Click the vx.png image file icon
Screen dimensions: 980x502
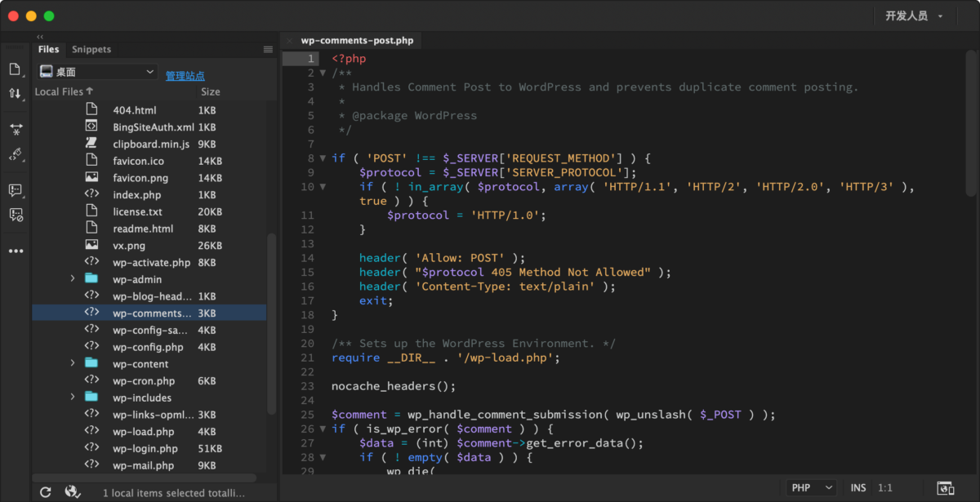[x=92, y=245]
